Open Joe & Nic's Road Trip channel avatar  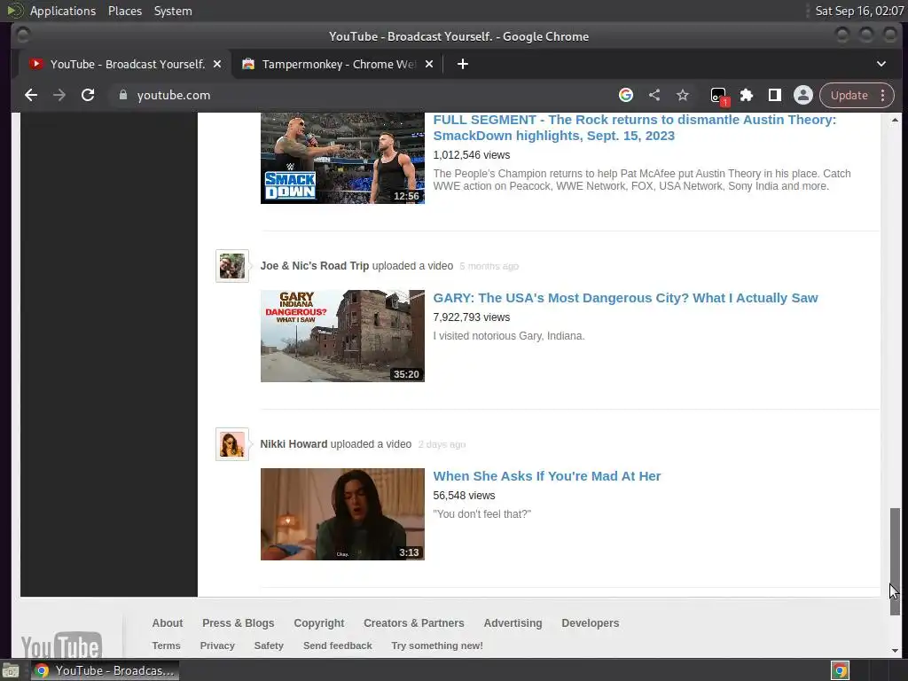232,266
